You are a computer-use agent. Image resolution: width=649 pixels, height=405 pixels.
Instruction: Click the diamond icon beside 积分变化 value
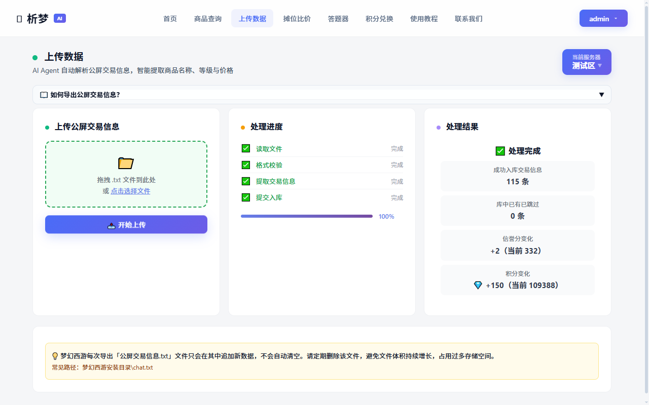click(478, 286)
